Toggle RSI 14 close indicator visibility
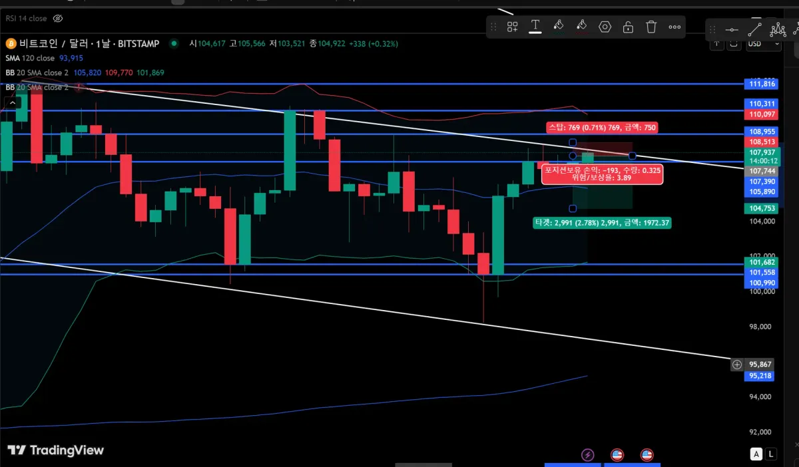Screen dimensions: 799x467 pos(57,19)
